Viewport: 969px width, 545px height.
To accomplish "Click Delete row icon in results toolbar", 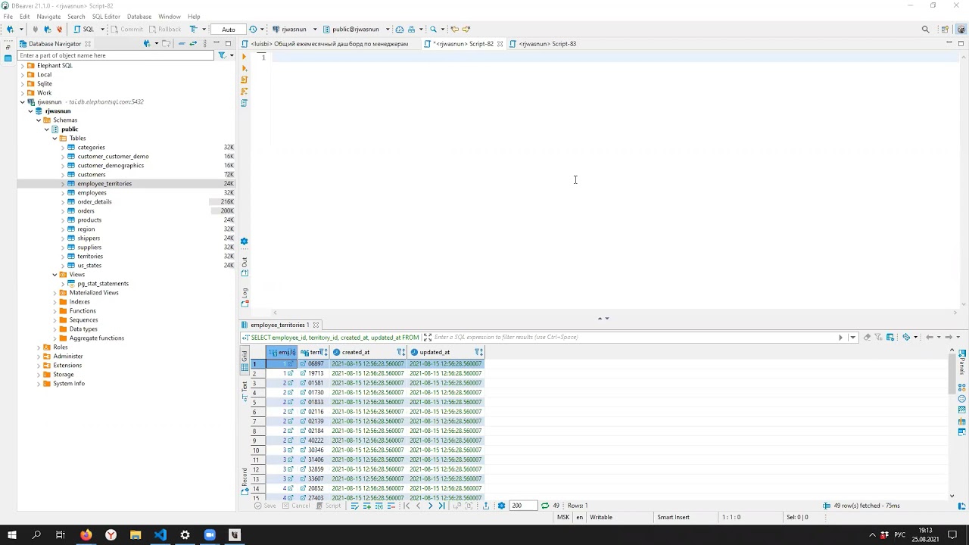I will click(x=391, y=506).
